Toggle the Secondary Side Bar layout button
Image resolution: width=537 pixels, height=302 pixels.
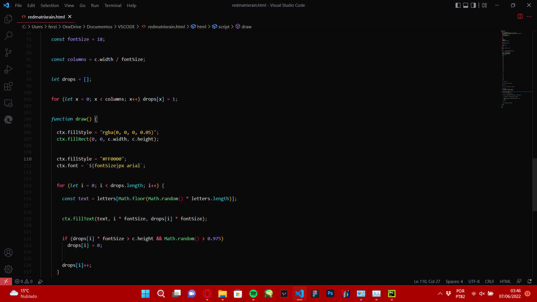pyautogui.click(x=474, y=5)
